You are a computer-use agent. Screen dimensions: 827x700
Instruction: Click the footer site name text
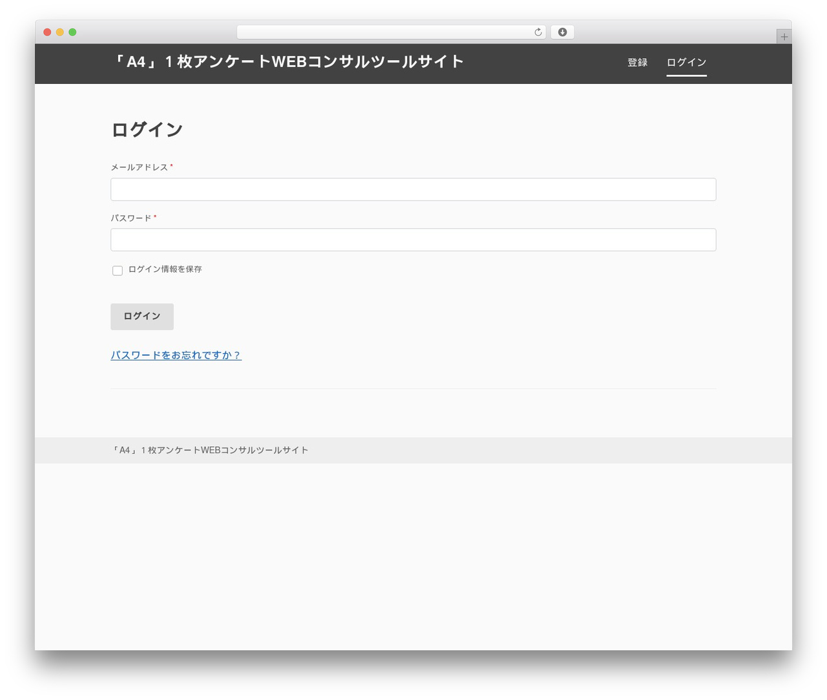(x=209, y=450)
